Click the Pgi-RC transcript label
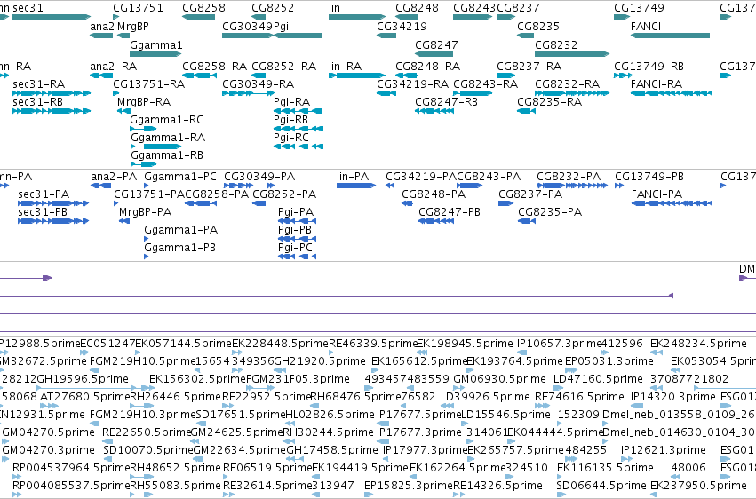Screen dimensions: 756x499 291,138
